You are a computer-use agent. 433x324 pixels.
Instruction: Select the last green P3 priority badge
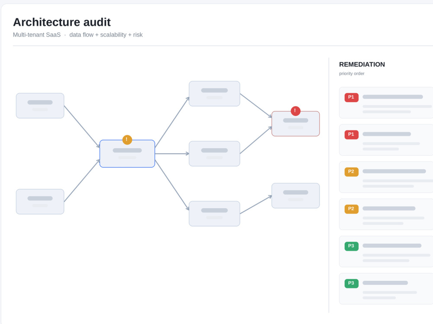tap(351, 283)
